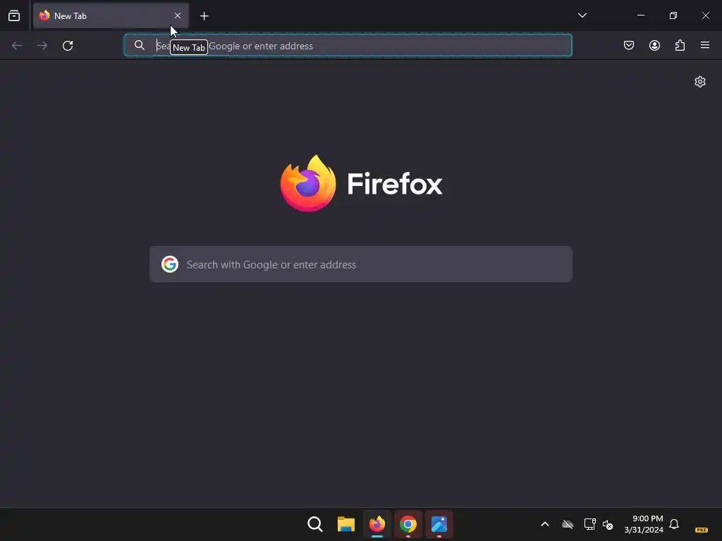Click the magnifier icon in address bar

coord(140,45)
